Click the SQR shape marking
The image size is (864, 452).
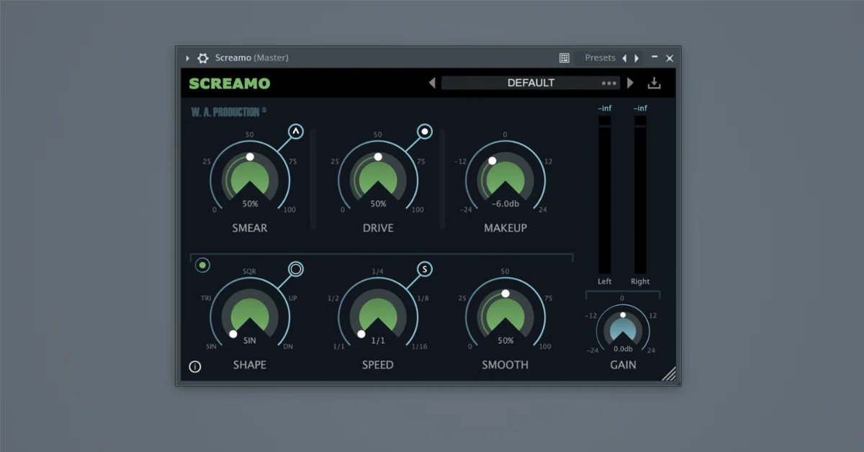point(249,272)
